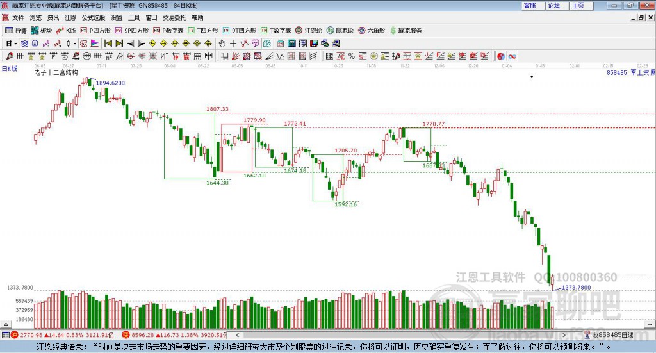Open the 公式选股 menu
This screenshot has width=656, height=353.
point(94,17)
